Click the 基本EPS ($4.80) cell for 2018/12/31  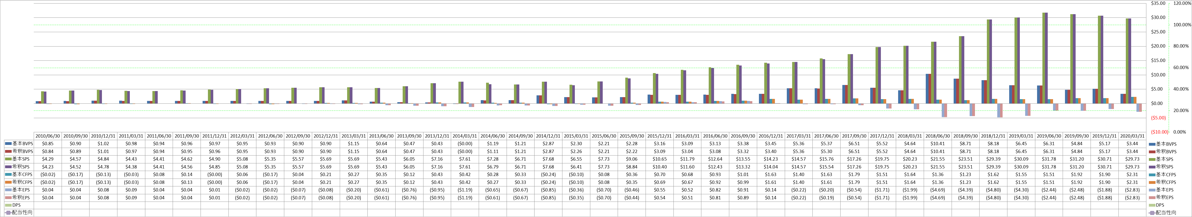click(x=993, y=190)
